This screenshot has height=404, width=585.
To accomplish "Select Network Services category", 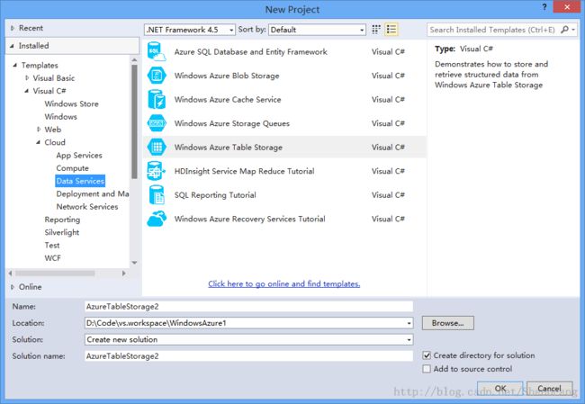I will (87, 207).
